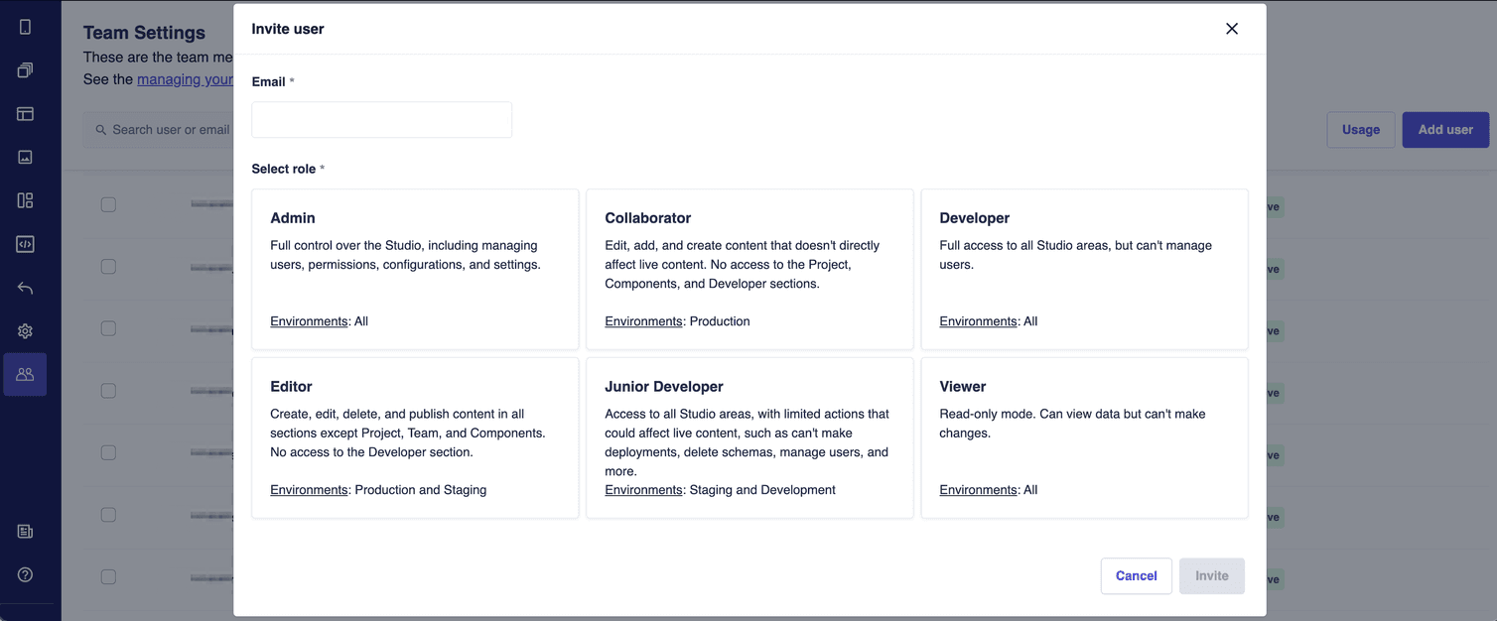Check the second team member row checkbox
The image size is (1497, 621).
(x=108, y=266)
